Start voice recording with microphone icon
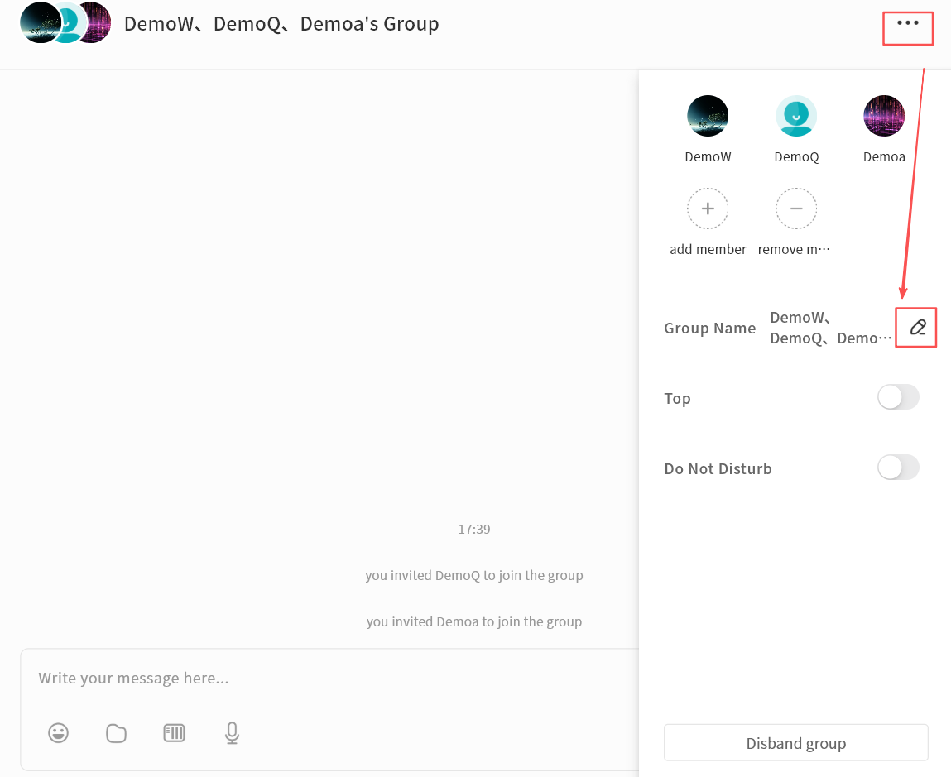 coord(233,733)
